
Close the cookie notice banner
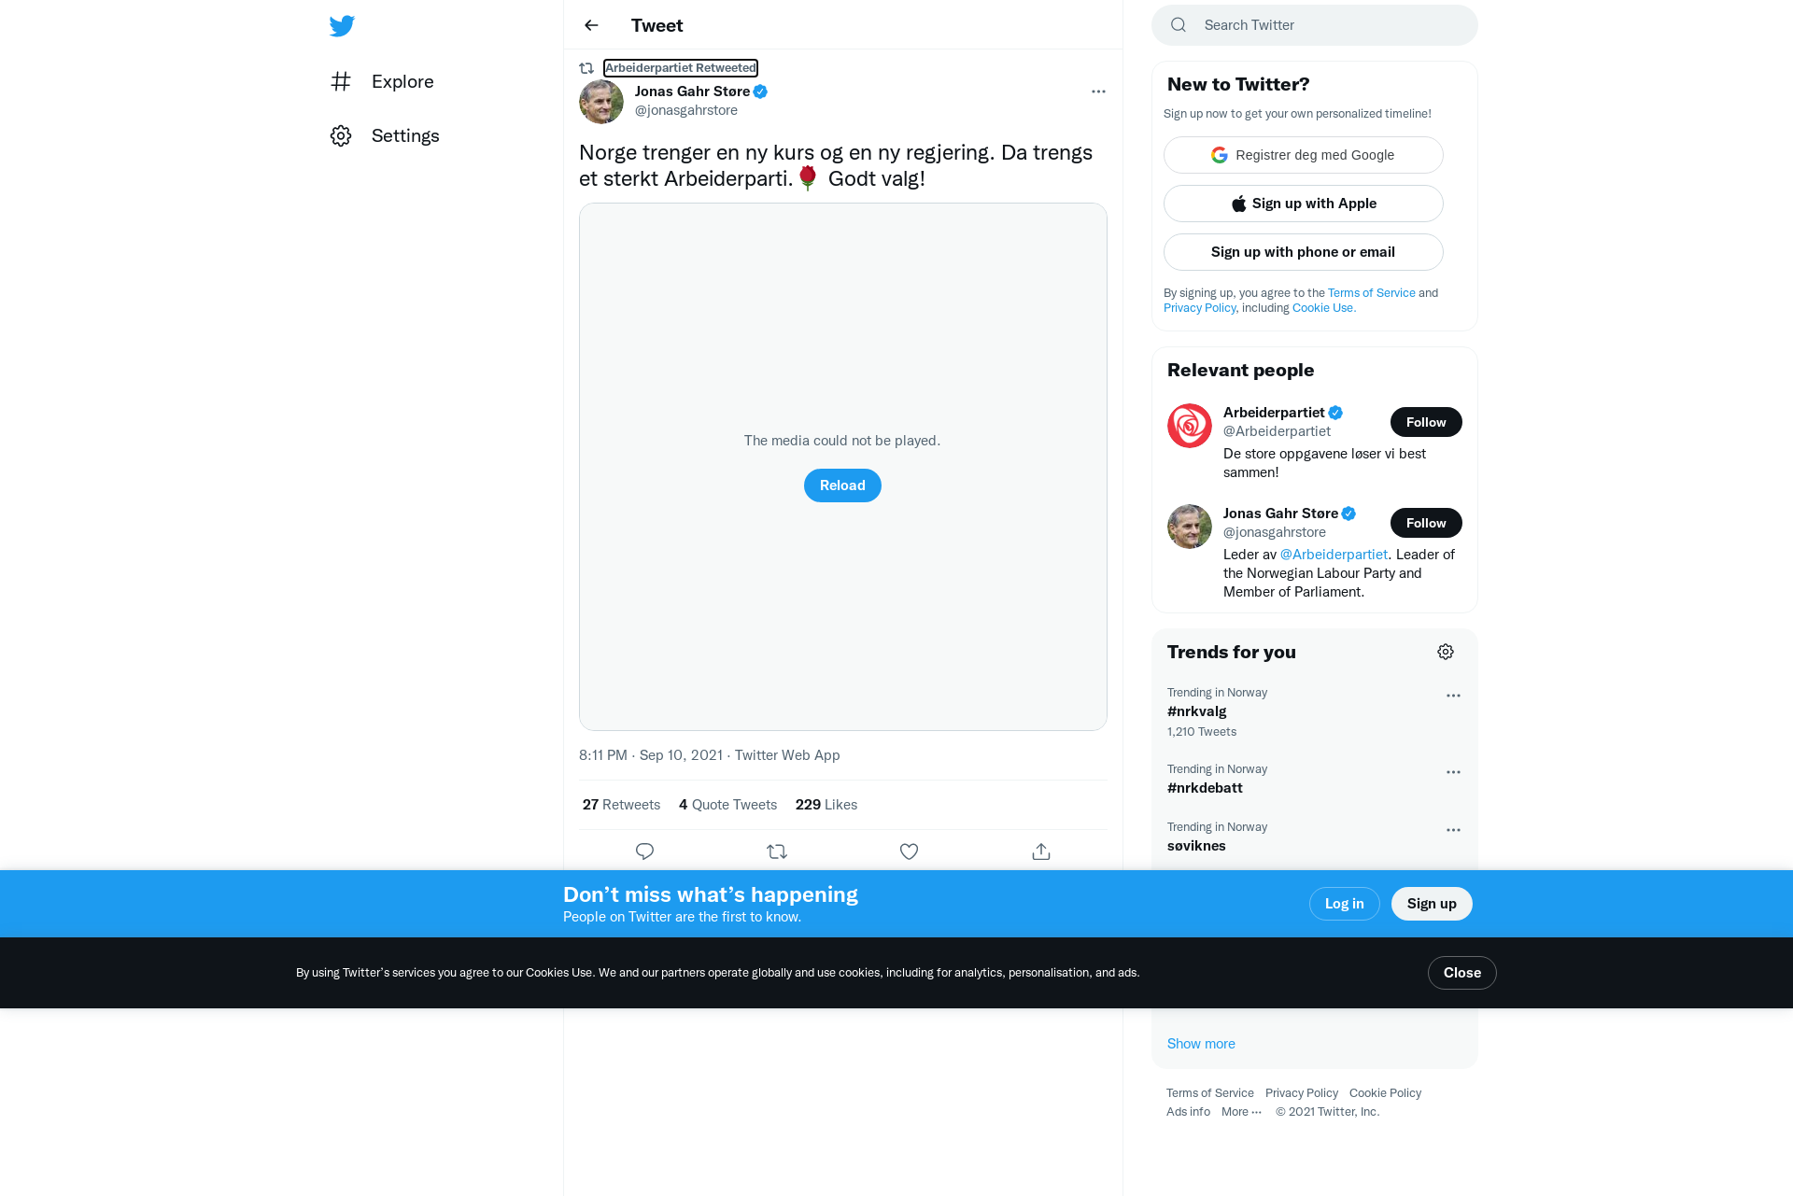[x=1461, y=973]
